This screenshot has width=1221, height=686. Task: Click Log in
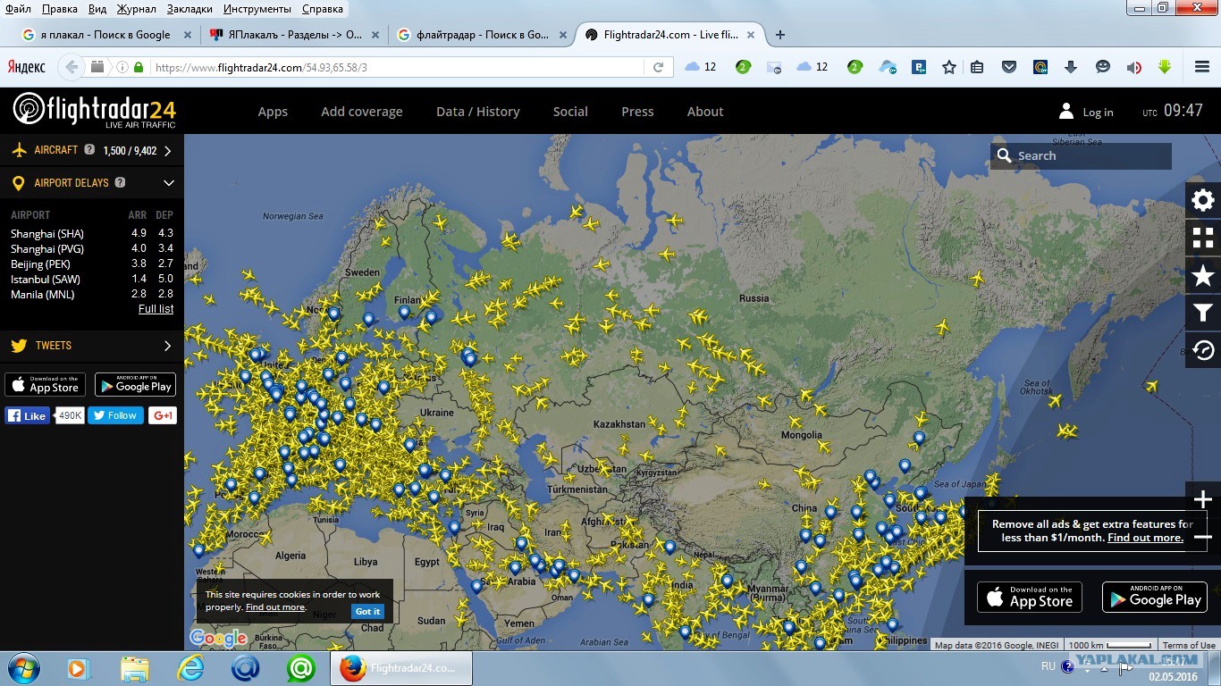pyautogui.click(x=1098, y=113)
